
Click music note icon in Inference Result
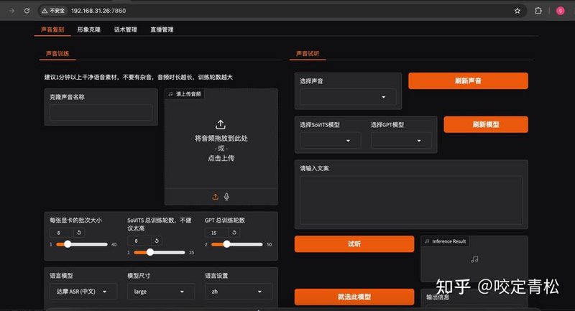tap(474, 259)
